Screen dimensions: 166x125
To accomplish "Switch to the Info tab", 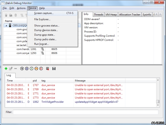I will tap(87, 14).
